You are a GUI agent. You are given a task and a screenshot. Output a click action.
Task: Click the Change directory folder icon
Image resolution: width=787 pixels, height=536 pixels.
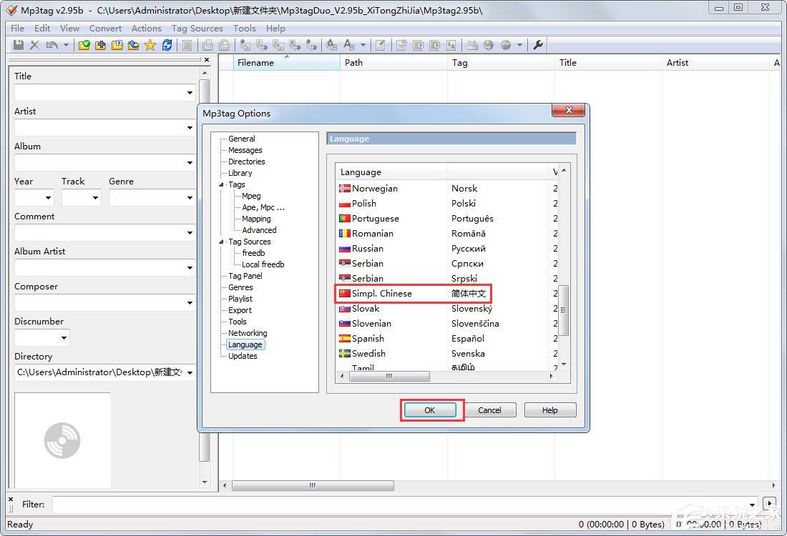click(84, 45)
